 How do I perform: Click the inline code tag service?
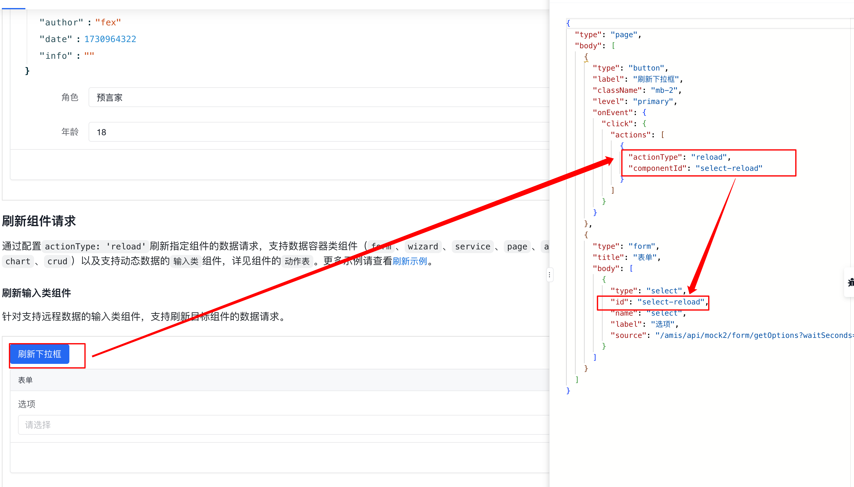[x=473, y=247]
